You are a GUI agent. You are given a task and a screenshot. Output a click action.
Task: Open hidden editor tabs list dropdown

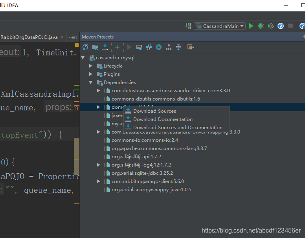click(x=73, y=37)
